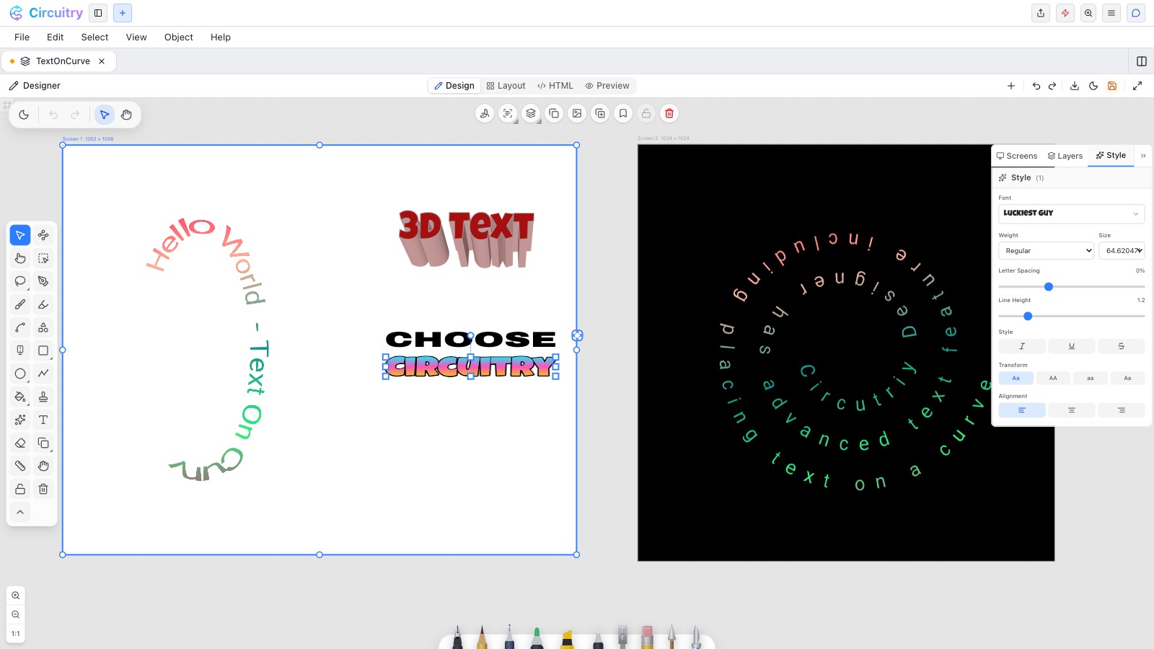The image size is (1154, 649).
Task: Open the shapes tool
Action: point(43,327)
